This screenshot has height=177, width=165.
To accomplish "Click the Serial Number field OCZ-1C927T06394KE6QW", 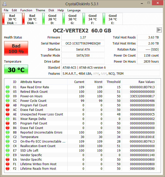I will coord(83,43).
